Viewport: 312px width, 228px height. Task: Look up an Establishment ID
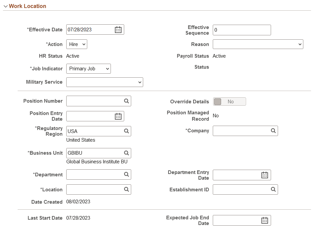coord(273,189)
